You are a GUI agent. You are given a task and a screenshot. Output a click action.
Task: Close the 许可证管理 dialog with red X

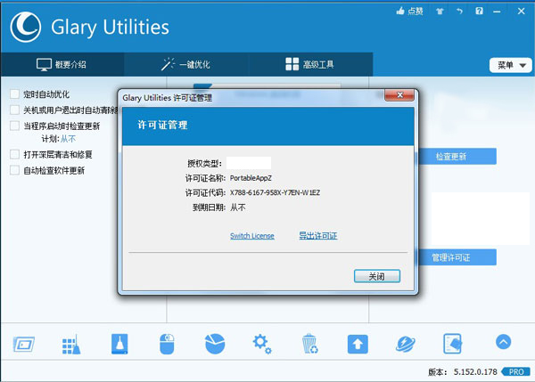pyautogui.click(x=399, y=95)
